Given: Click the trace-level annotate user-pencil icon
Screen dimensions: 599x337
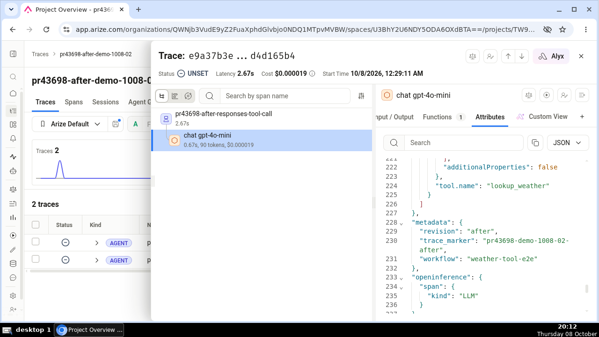Looking at the screenshot, I should [490, 56].
